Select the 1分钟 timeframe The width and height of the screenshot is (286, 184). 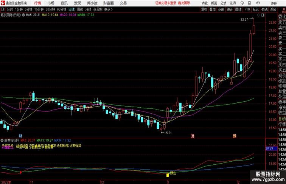(19, 9)
